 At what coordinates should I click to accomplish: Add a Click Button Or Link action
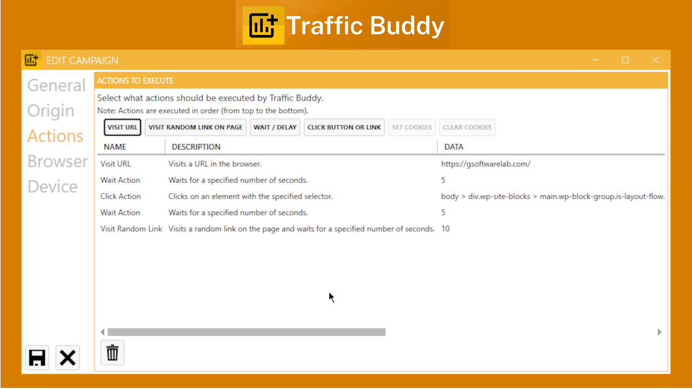click(x=344, y=127)
